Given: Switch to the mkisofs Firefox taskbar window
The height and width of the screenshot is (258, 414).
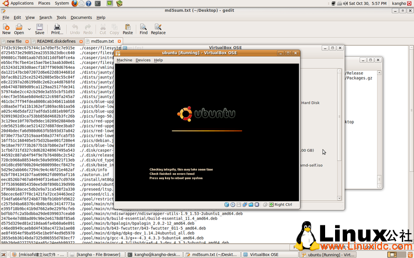Looking at the screenshot, I should pos(39,255).
